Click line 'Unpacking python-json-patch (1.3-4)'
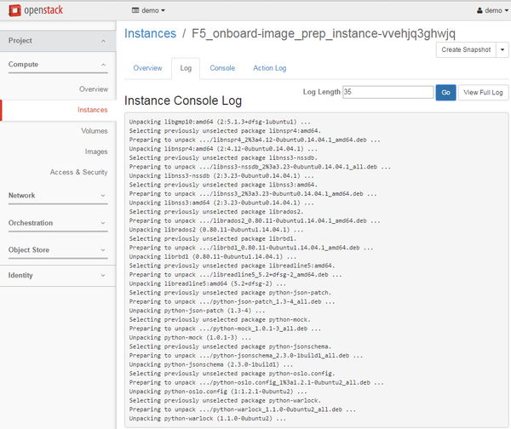This screenshot has width=511, height=429. [197, 311]
